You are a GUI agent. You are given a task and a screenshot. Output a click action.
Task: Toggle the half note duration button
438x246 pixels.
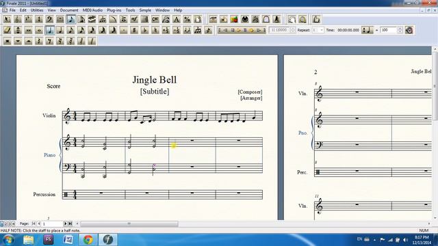pyautogui.click(x=50, y=30)
